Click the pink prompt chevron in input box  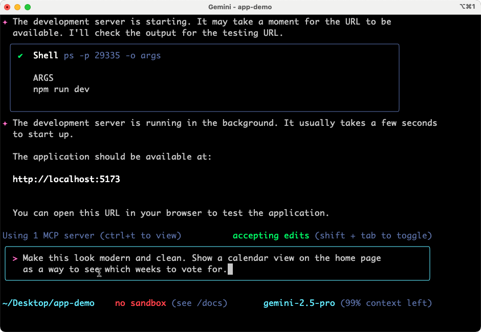point(15,258)
